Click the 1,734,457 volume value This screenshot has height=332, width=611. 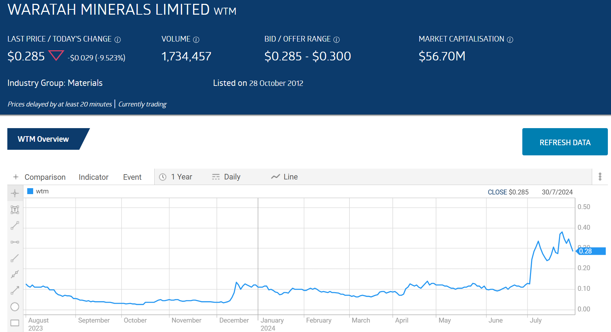click(186, 56)
